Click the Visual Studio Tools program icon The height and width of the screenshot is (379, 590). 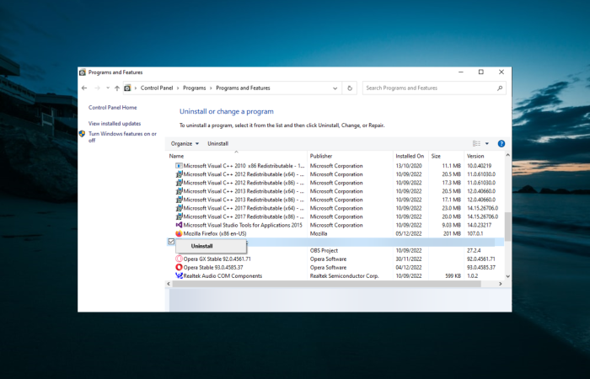click(179, 225)
